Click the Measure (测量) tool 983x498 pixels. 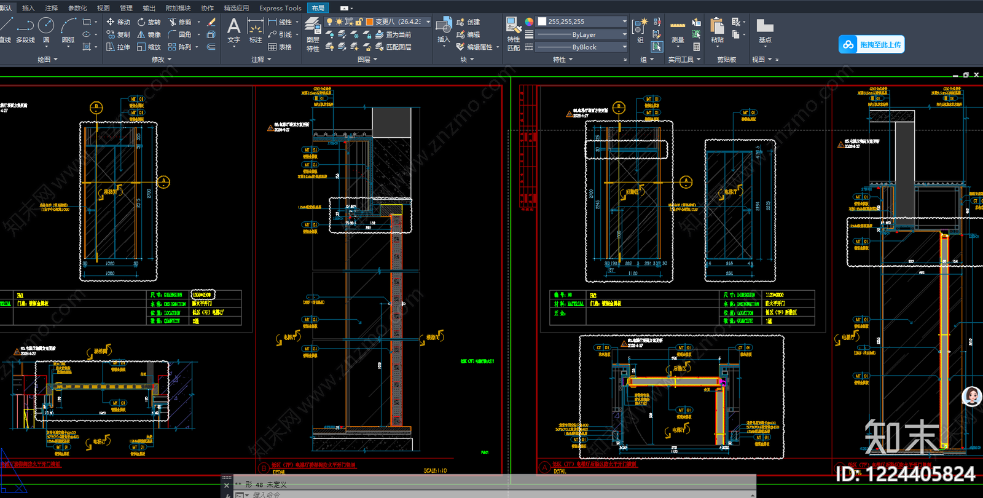click(x=678, y=32)
